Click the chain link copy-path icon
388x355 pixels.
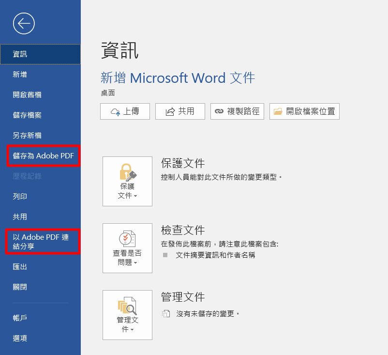pyautogui.click(x=219, y=111)
